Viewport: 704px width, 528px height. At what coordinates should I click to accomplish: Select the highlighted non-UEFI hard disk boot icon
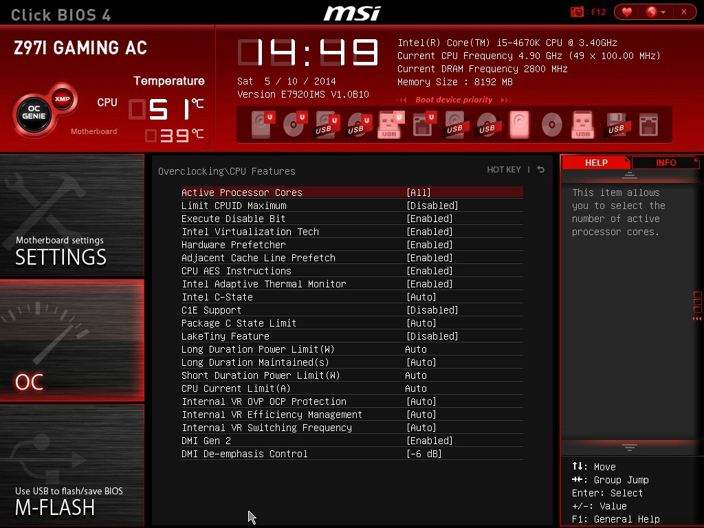click(x=520, y=124)
